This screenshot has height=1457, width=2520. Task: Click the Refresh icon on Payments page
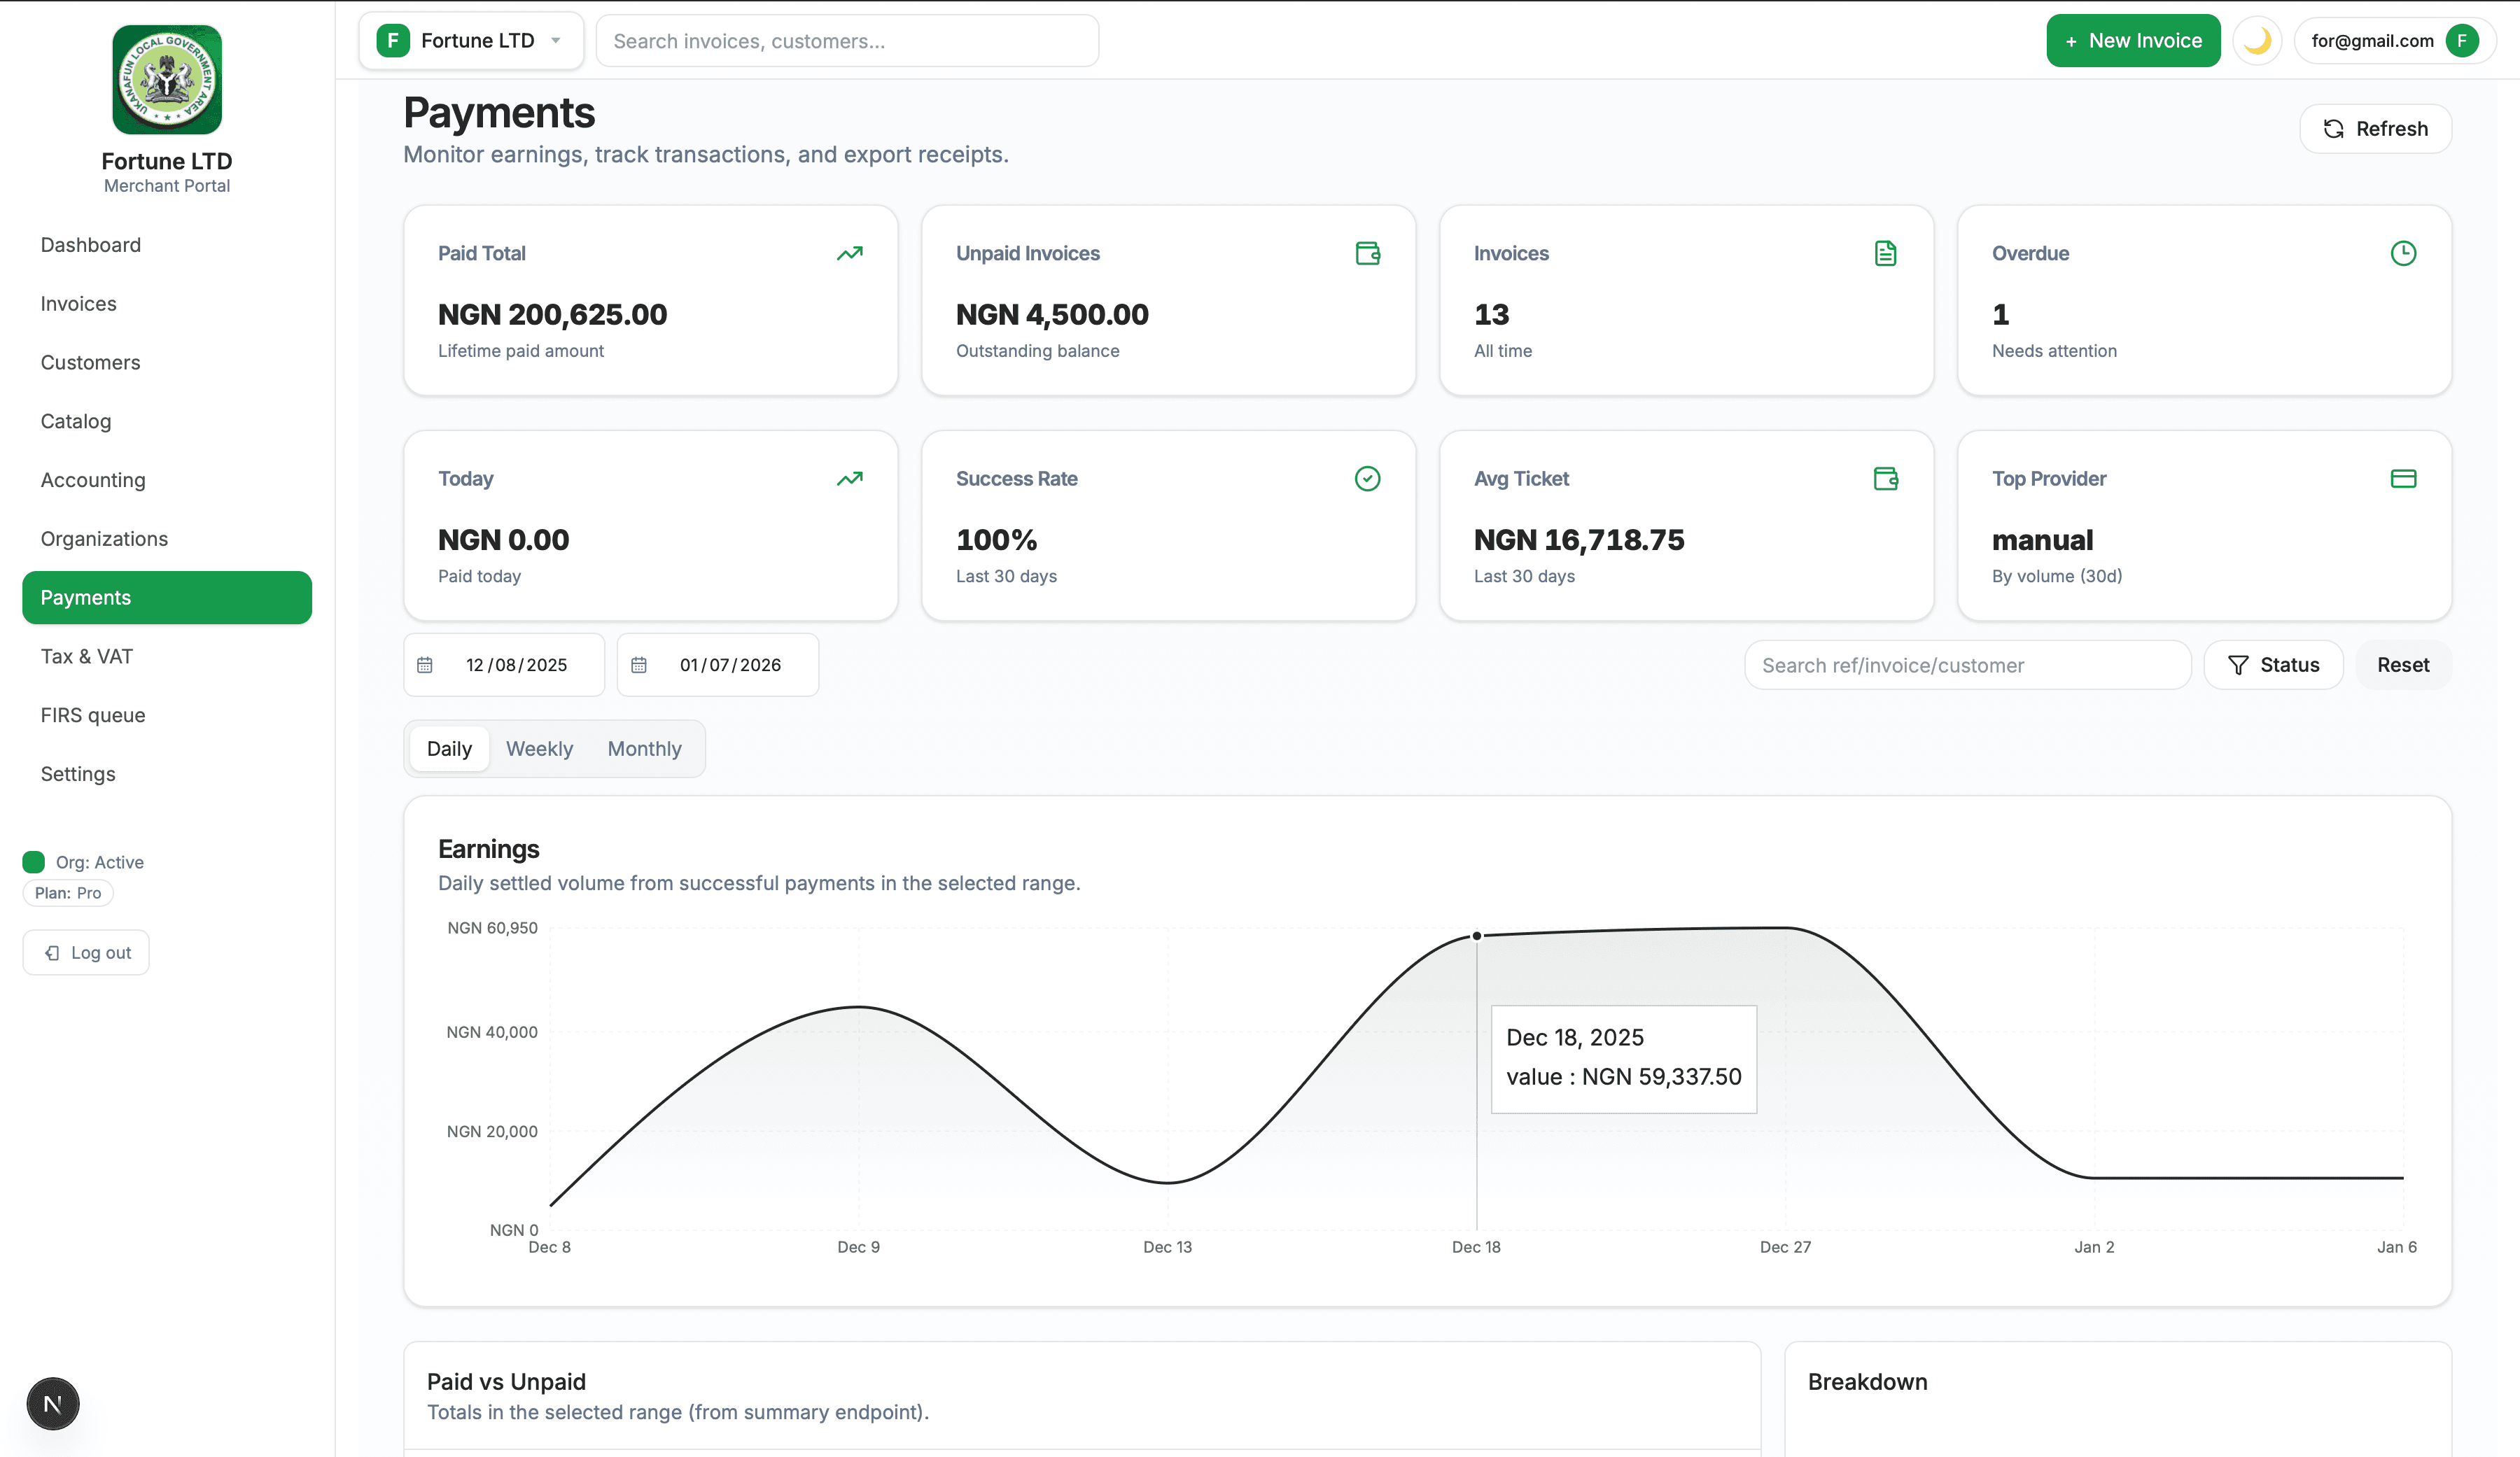click(2334, 128)
